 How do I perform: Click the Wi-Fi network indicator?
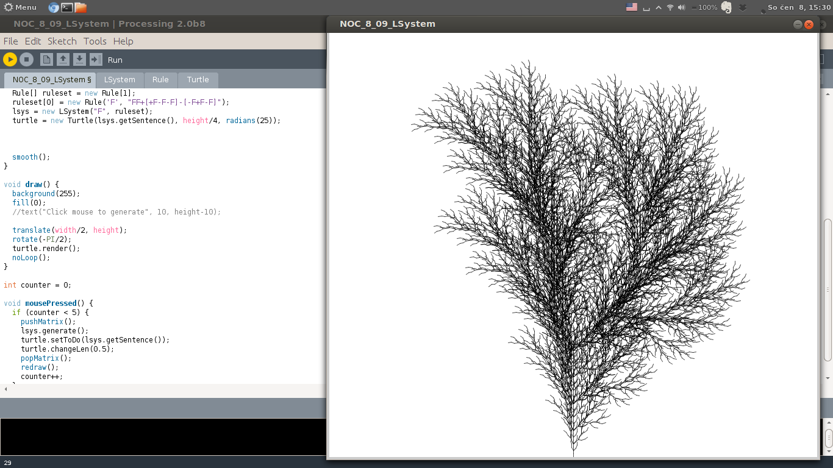click(670, 7)
